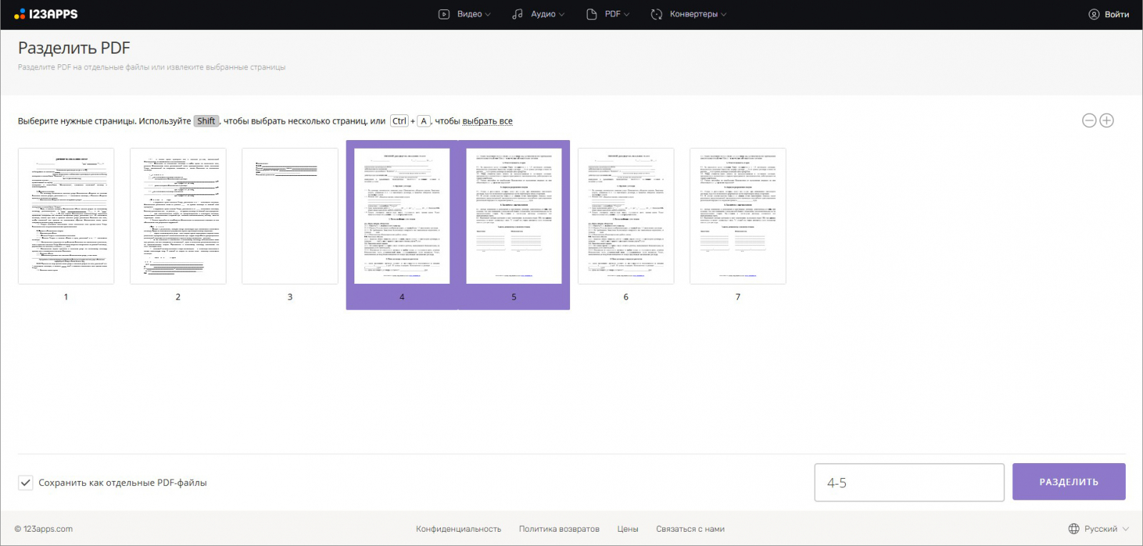This screenshot has height=546, width=1143.
Task: Click the 'выбрать все' link
Action: point(487,121)
